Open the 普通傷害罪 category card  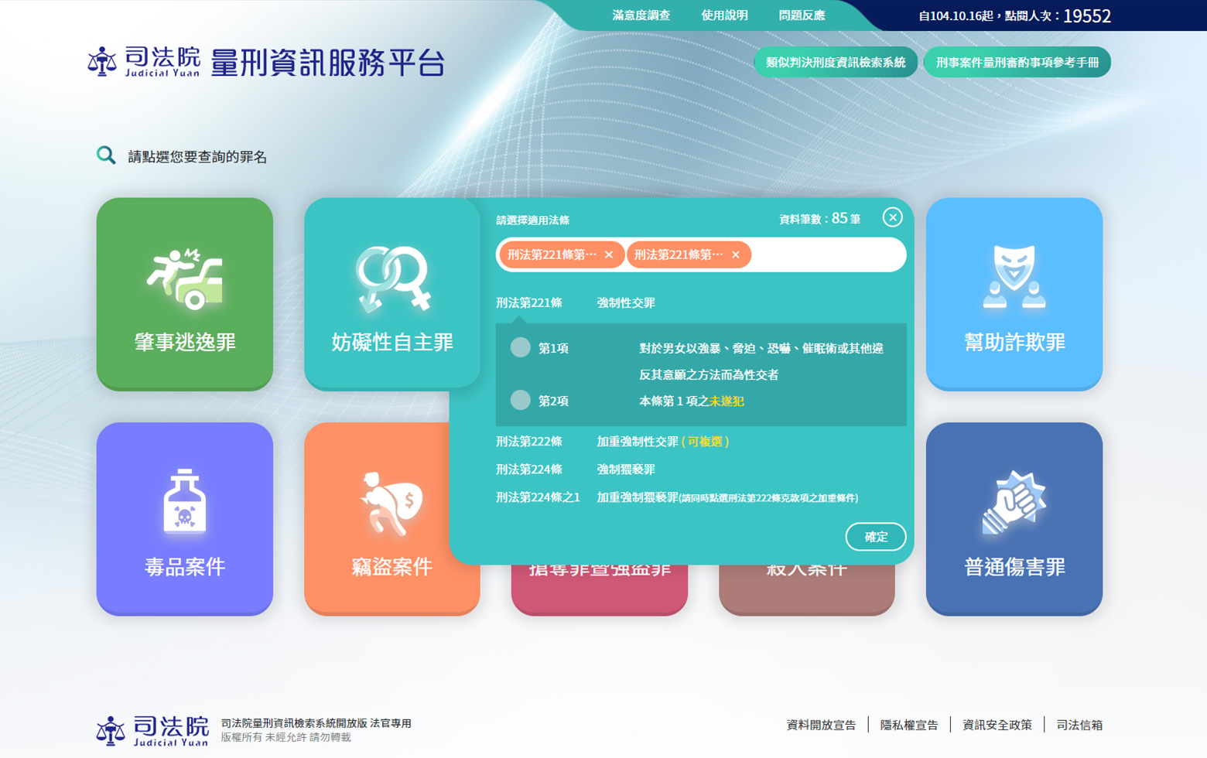tap(1014, 518)
